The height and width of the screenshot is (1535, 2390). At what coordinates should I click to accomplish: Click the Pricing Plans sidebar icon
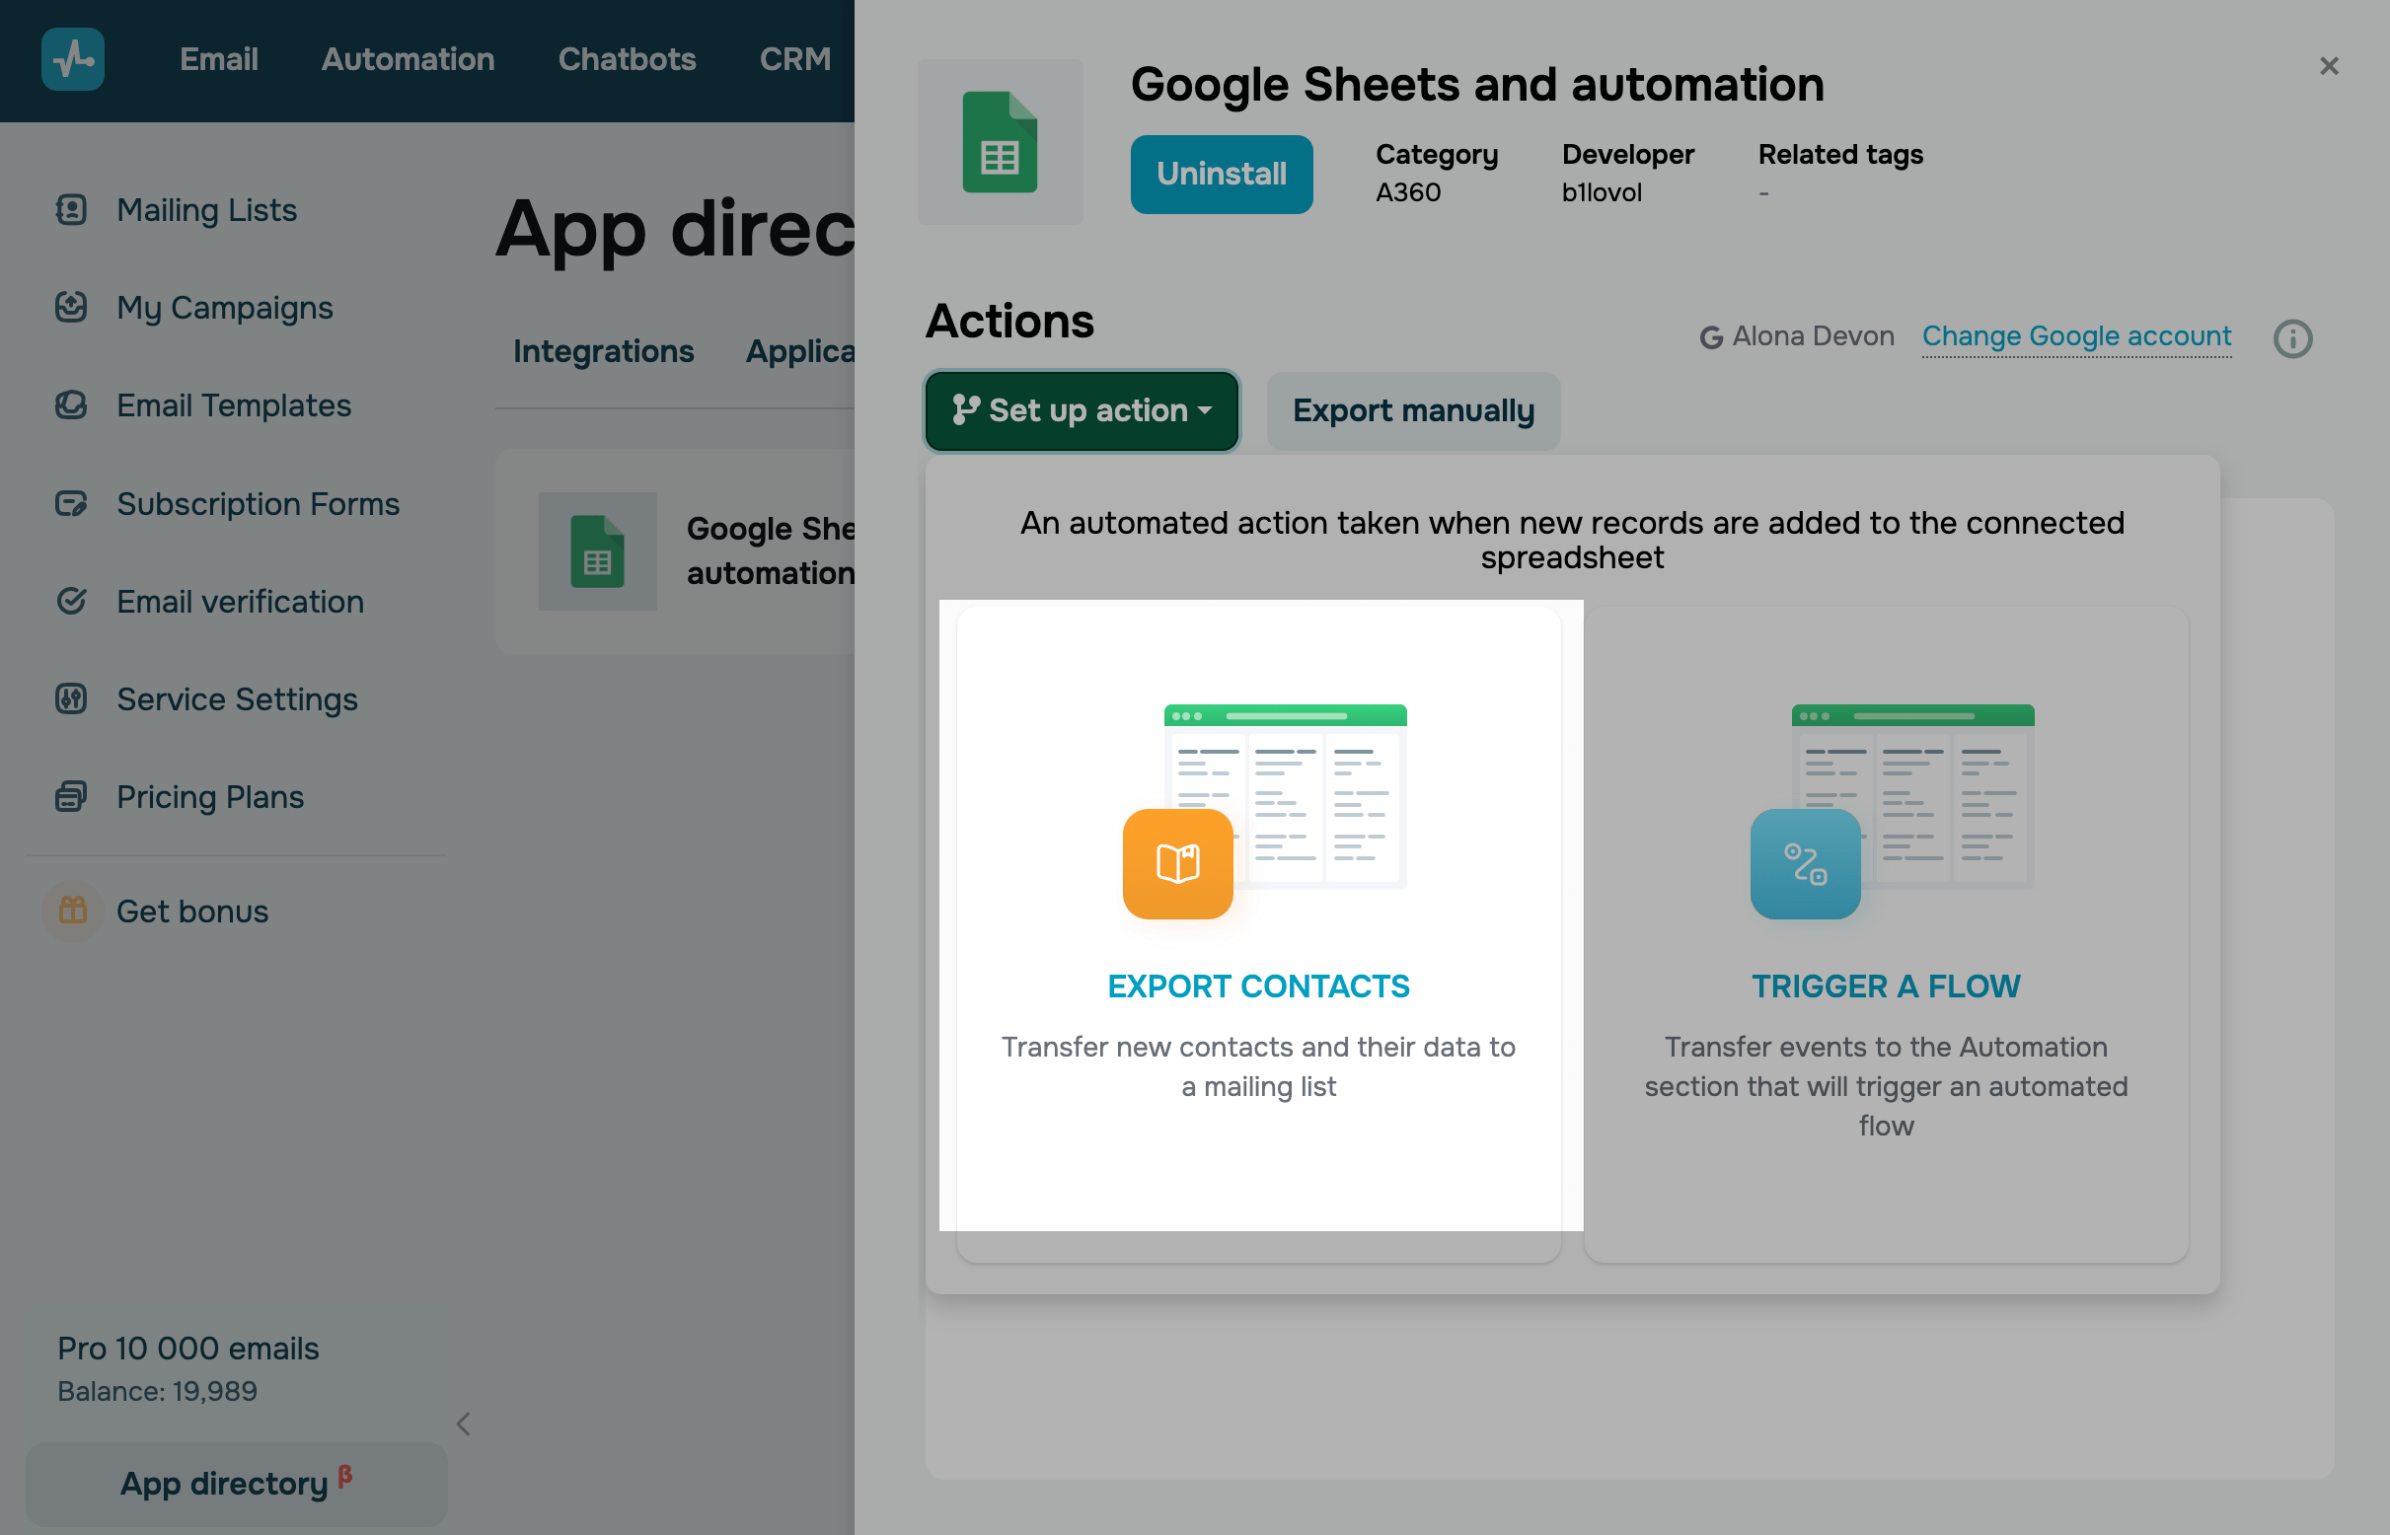(x=71, y=797)
